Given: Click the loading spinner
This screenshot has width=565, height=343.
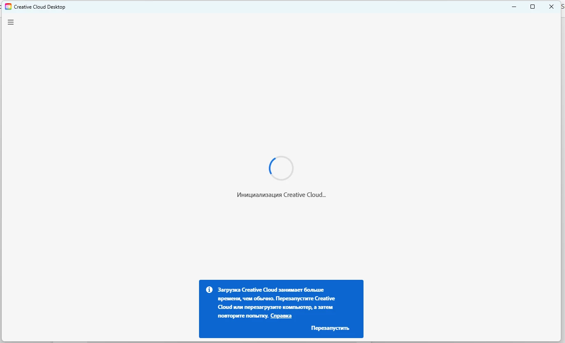Looking at the screenshot, I should [x=281, y=168].
